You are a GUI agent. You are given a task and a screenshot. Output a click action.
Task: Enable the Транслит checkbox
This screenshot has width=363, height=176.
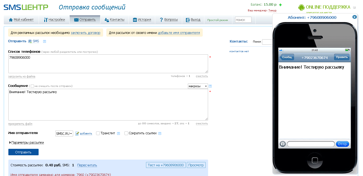[98, 133]
